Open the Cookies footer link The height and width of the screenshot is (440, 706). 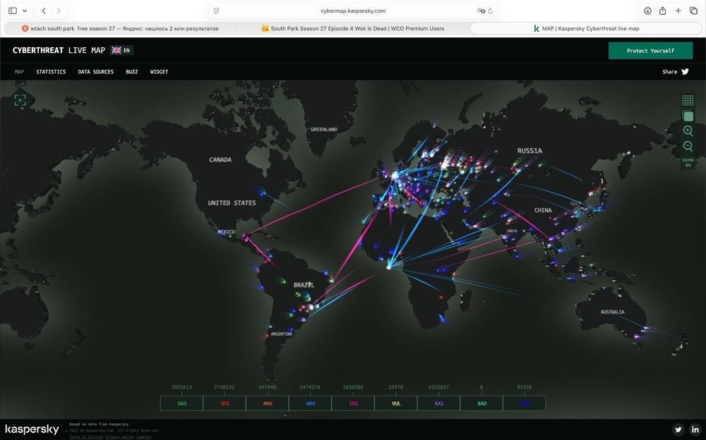(x=144, y=437)
